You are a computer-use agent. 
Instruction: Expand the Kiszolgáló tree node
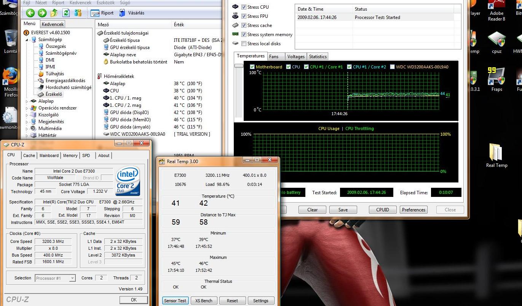(x=27, y=115)
